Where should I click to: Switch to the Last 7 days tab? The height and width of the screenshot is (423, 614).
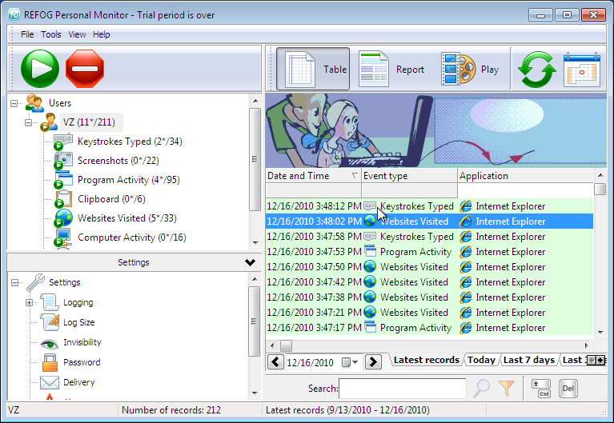point(528,360)
